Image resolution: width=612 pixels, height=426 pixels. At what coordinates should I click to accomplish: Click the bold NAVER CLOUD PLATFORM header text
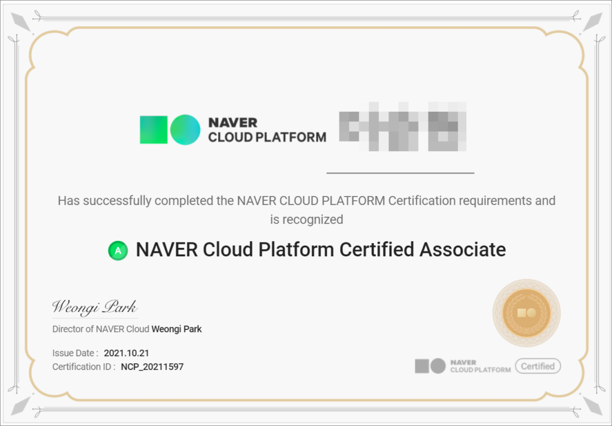click(267, 130)
